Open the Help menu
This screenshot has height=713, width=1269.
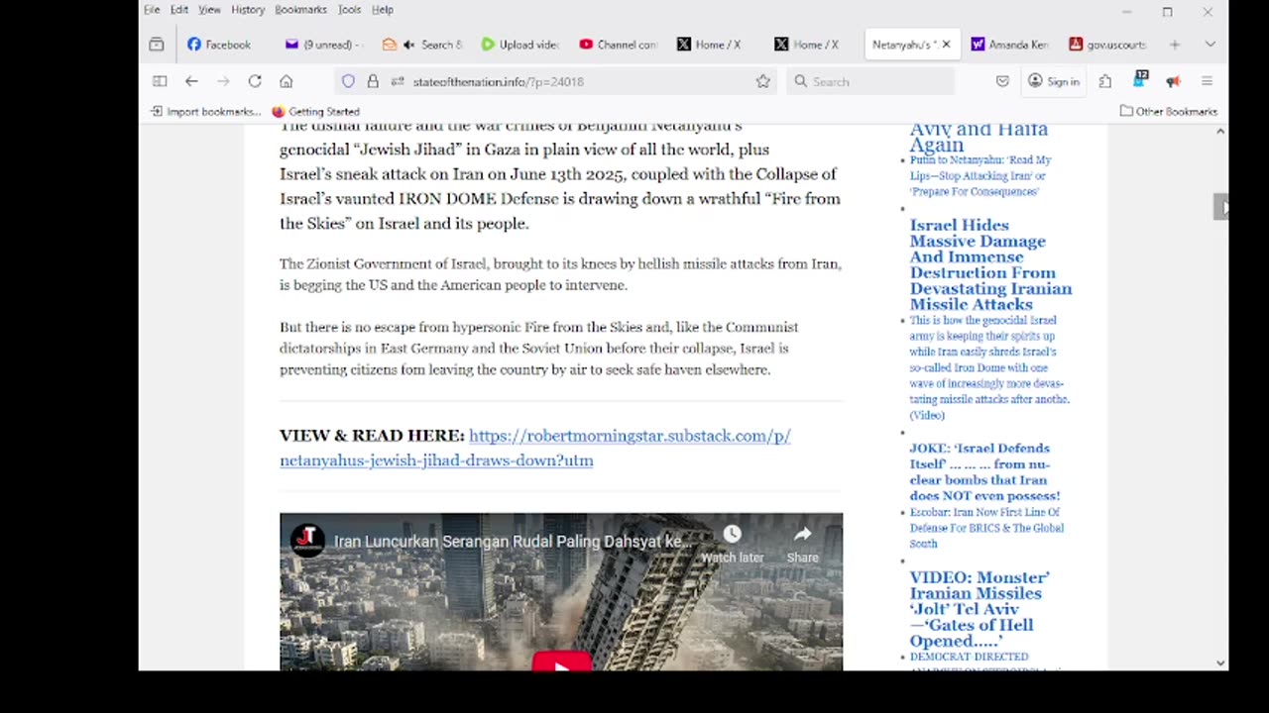(383, 10)
